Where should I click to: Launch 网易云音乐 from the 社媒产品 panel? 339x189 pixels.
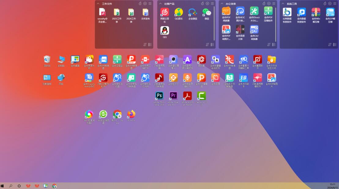(x=165, y=12)
